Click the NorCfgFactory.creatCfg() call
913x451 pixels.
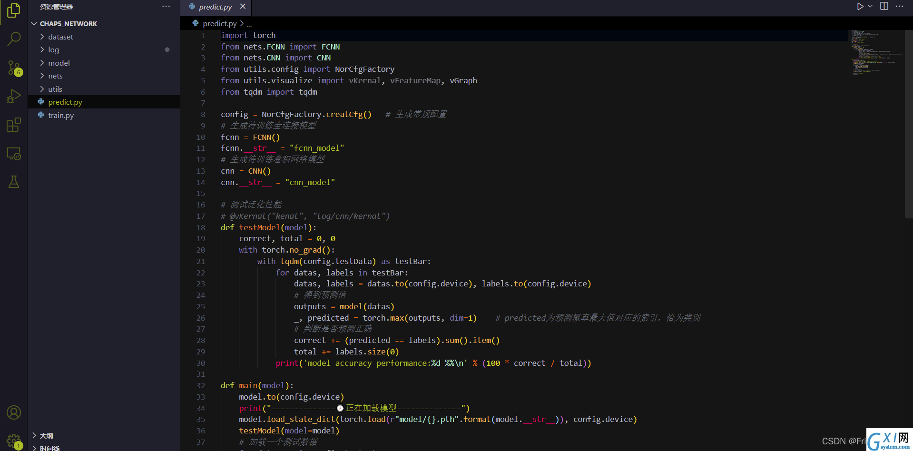coord(316,114)
